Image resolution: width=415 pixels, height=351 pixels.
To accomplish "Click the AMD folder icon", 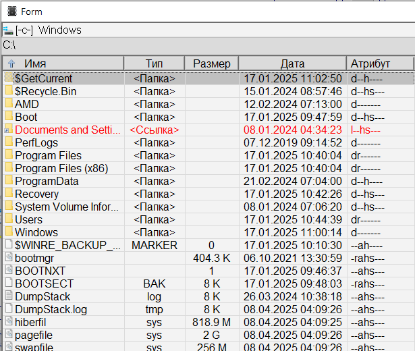I will click(x=8, y=105).
